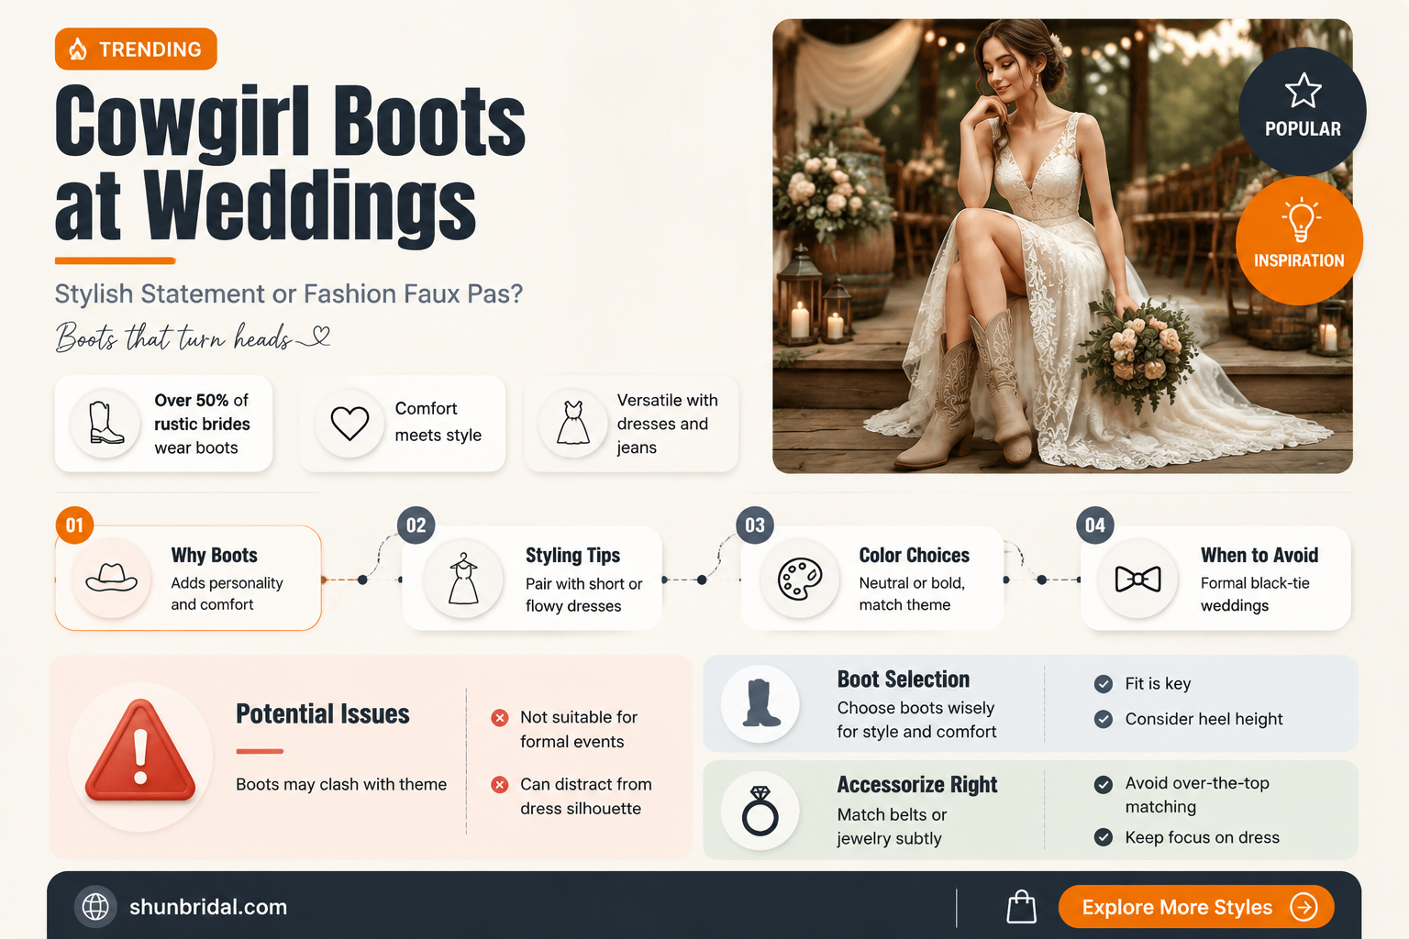Screen dimensions: 1409x939
Task: Click the Fit is key text
Action: click(x=1158, y=684)
